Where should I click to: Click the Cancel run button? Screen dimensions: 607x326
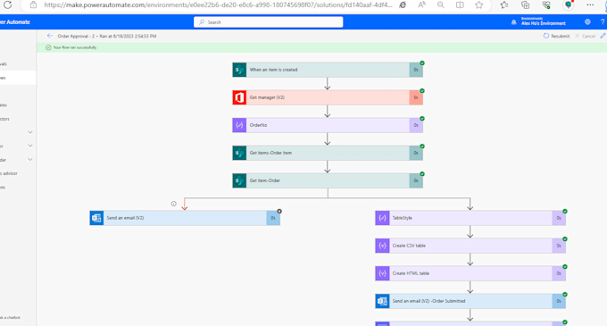[x=585, y=36]
